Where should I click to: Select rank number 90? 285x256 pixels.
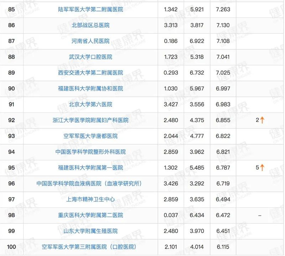point(11,88)
